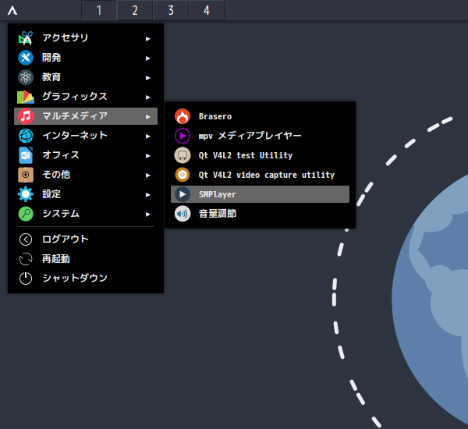Switch to workspace 3
This screenshot has width=468, height=429.
[x=171, y=10]
